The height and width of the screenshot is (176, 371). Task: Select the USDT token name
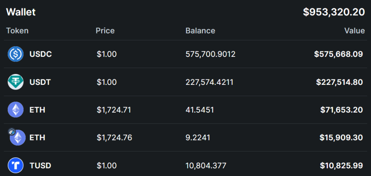coord(40,82)
